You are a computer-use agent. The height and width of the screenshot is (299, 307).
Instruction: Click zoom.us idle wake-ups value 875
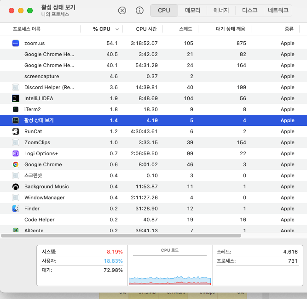[241, 43]
